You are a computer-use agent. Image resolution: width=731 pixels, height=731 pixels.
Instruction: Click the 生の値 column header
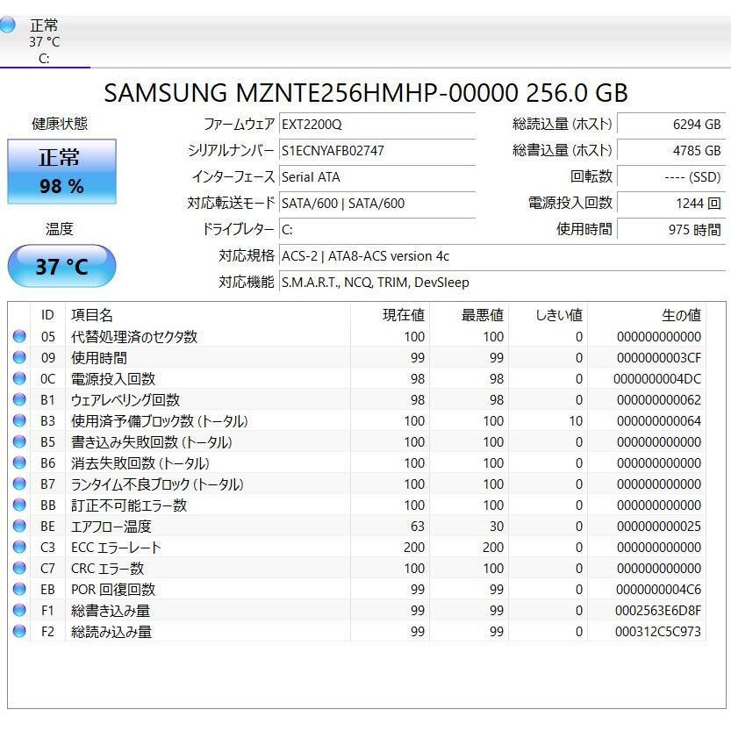647,315
